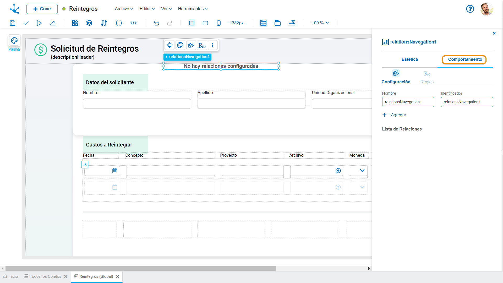This screenshot has height=283, width=503.
Task: Click the Apellido field in form
Action: coord(251,104)
